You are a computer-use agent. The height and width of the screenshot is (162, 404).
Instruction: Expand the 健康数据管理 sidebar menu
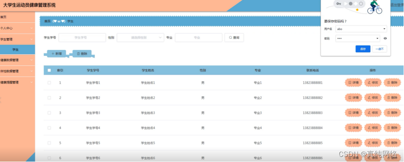[x=18, y=60]
